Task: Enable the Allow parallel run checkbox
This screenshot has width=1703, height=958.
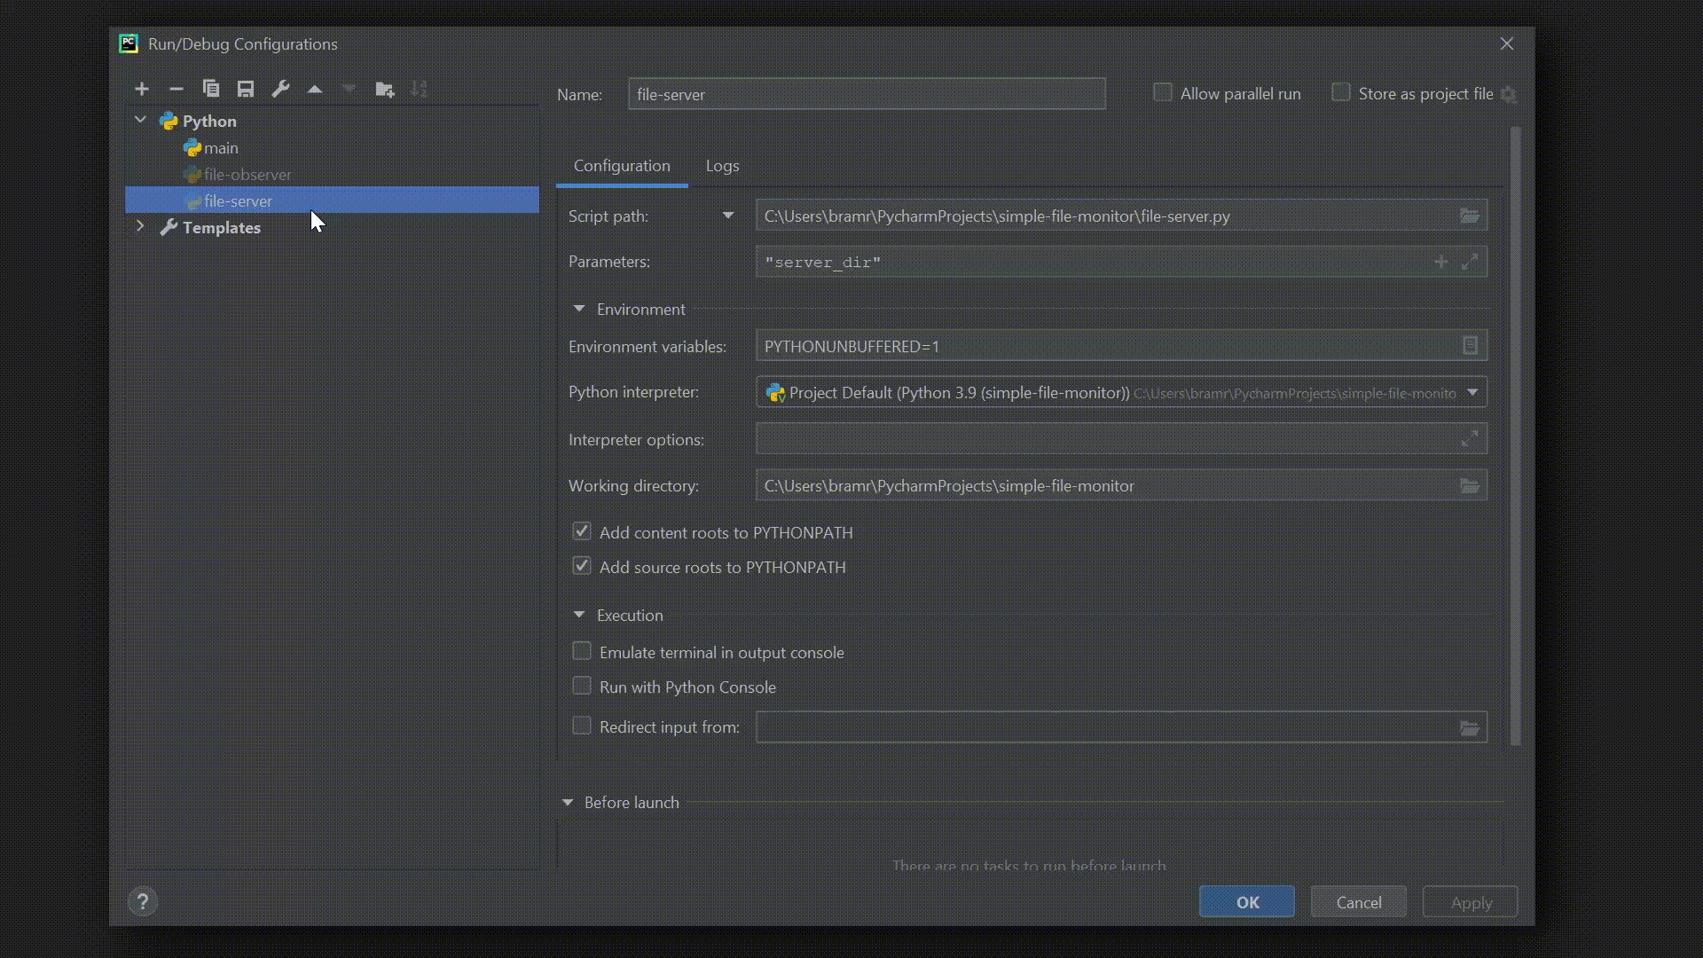Action: (x=1163, y=92)
